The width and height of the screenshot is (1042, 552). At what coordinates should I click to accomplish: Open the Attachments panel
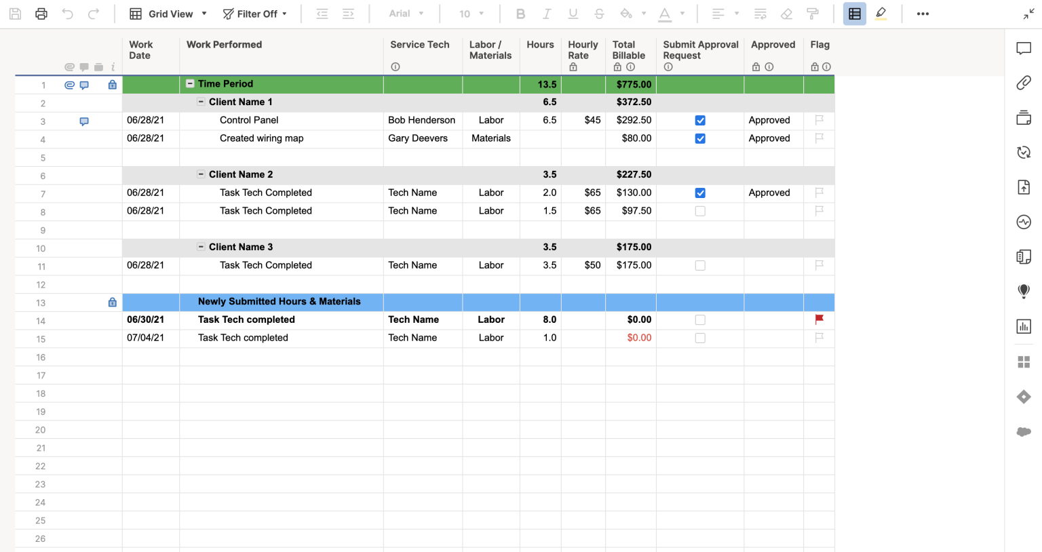point(1023,82)
